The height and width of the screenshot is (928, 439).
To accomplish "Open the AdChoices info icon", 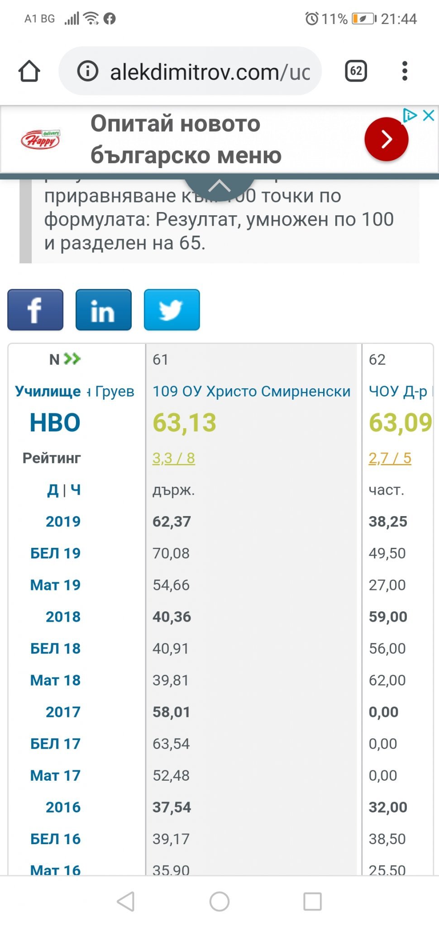I will click(x=410, y=116).
